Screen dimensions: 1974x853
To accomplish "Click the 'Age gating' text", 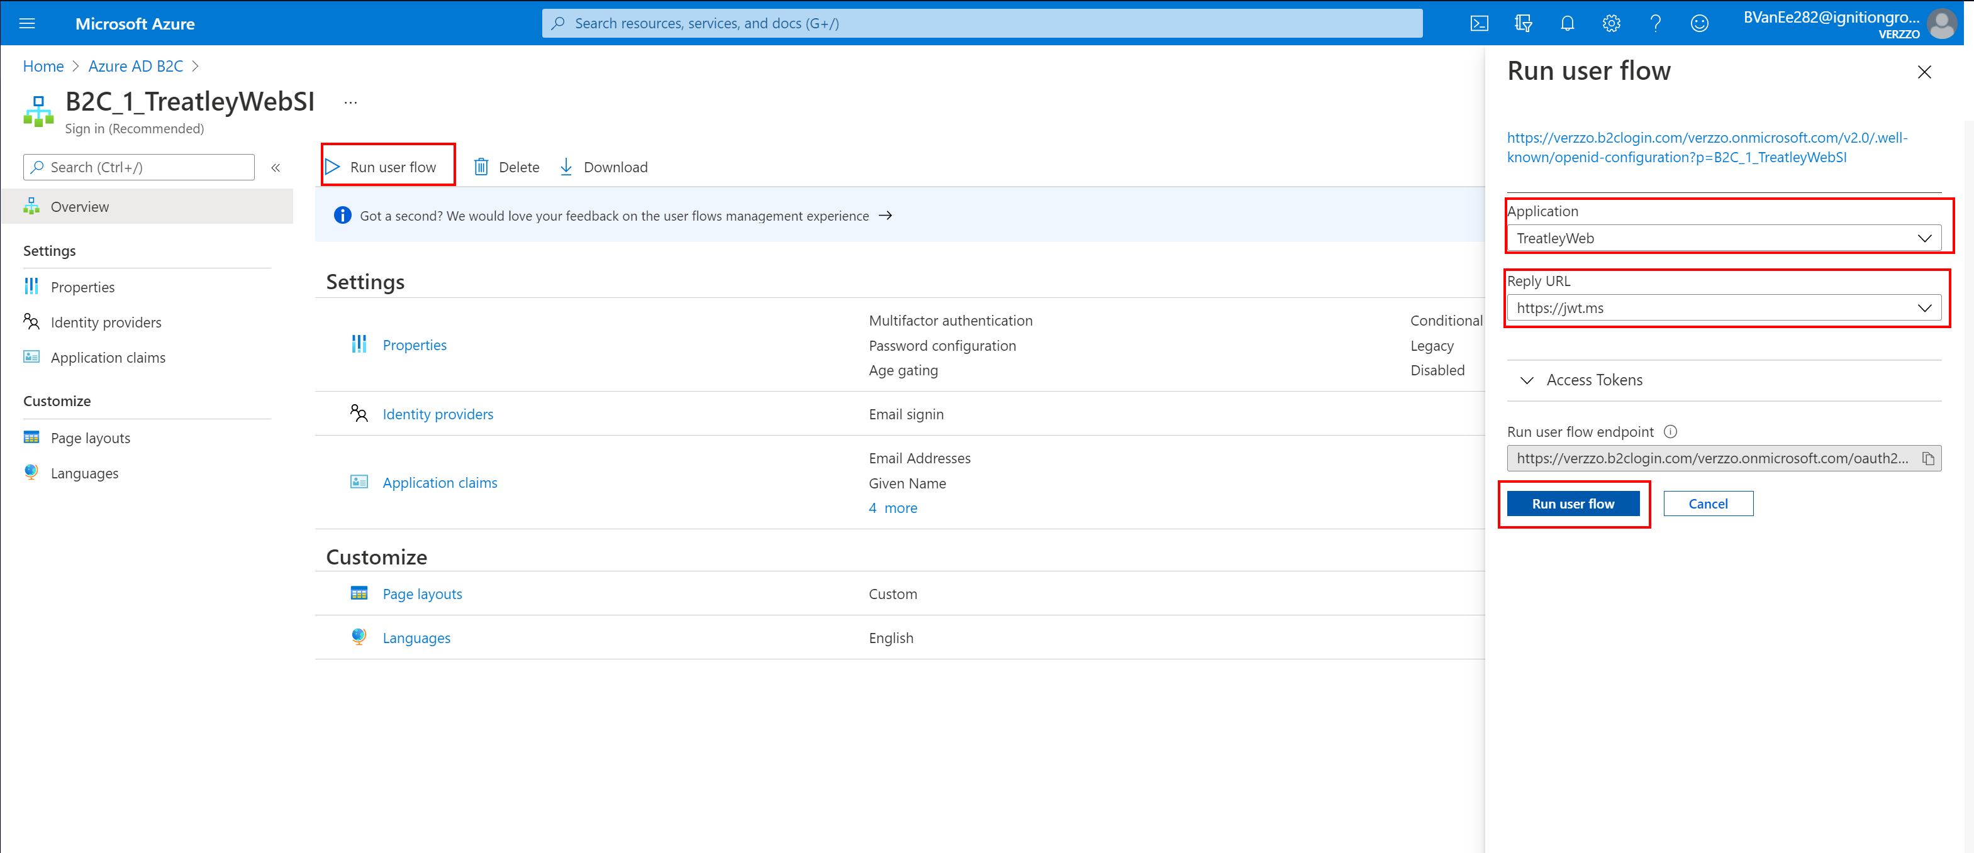I will click(x=903, y=371).
